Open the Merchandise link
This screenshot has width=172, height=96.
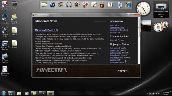115,32
